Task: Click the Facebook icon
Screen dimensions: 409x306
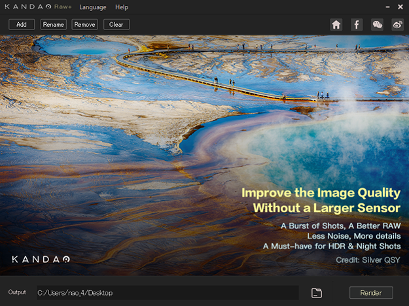Action: point(357,25)
